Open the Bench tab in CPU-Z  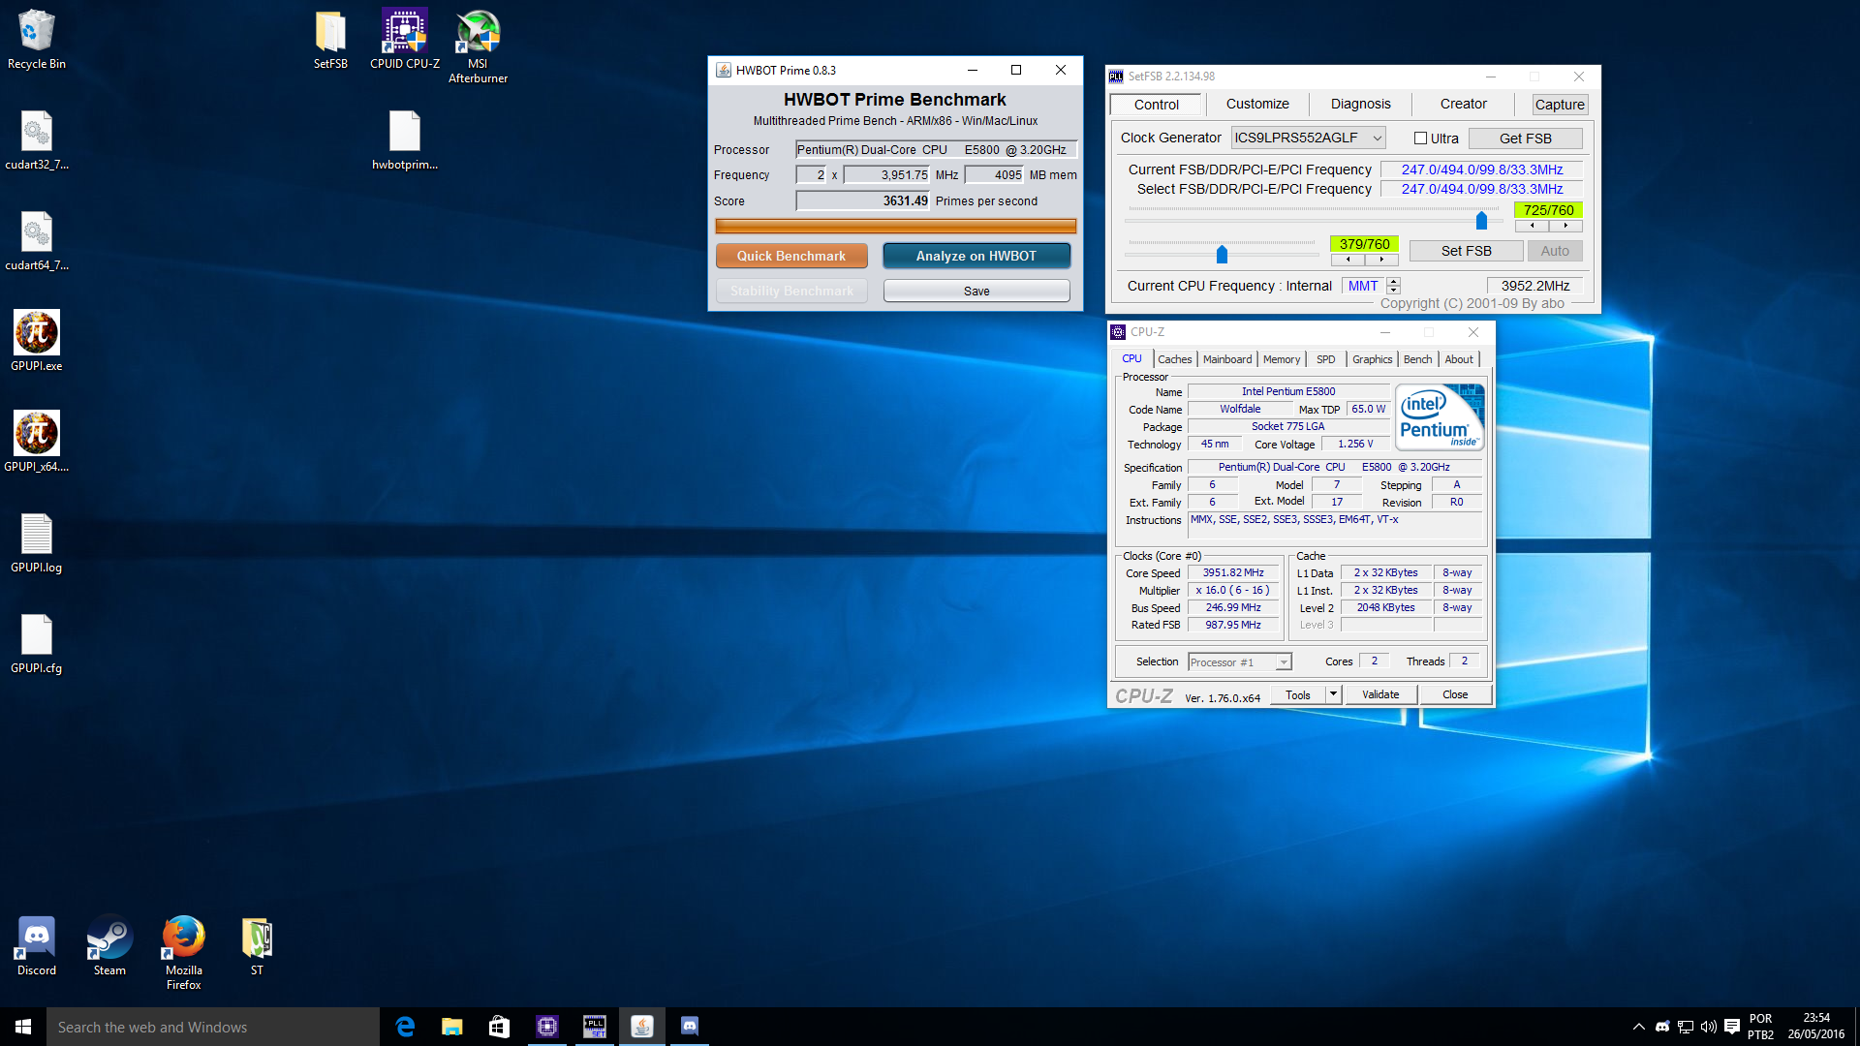[x=1417, y=359]
